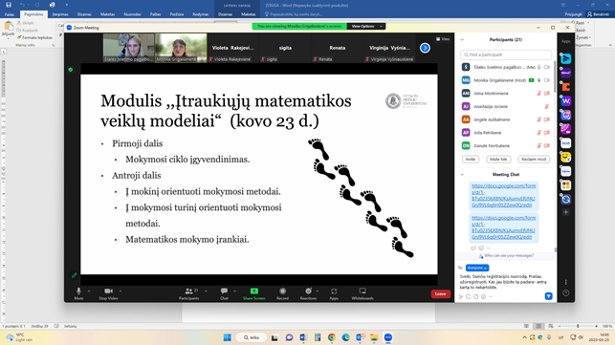Click the Mute Me button
This screenshot has height=345, width=615.
point(498,160)
